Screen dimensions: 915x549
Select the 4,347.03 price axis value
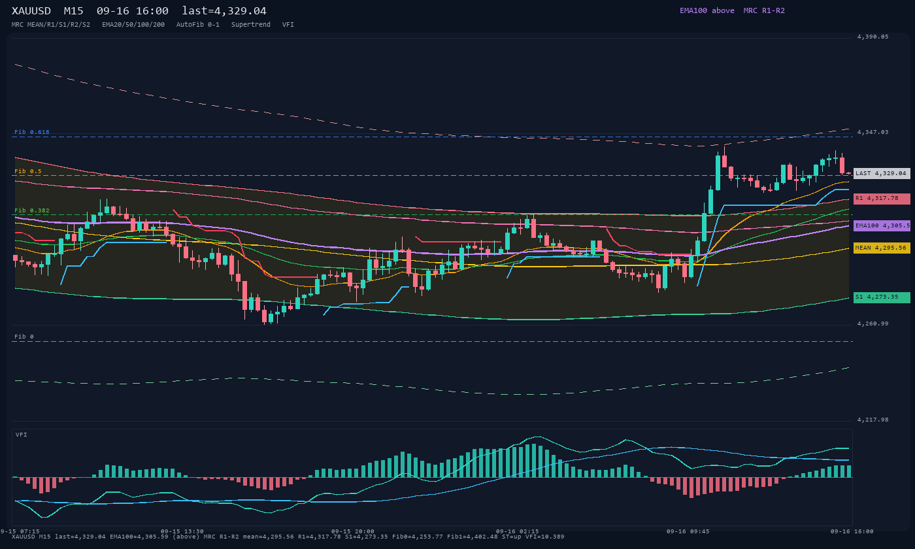click(x=873, y=132)
